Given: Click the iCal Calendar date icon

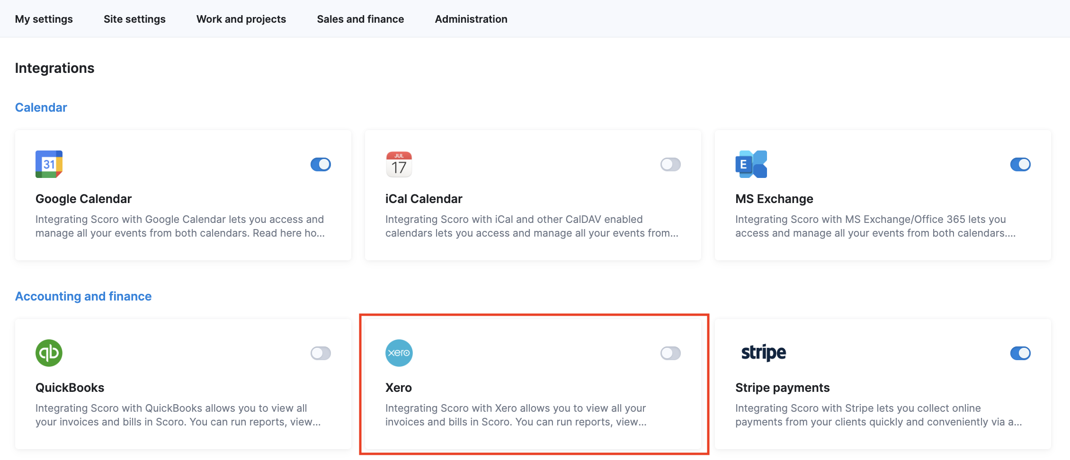Looking at the screenshot, I should coord(399,164).
